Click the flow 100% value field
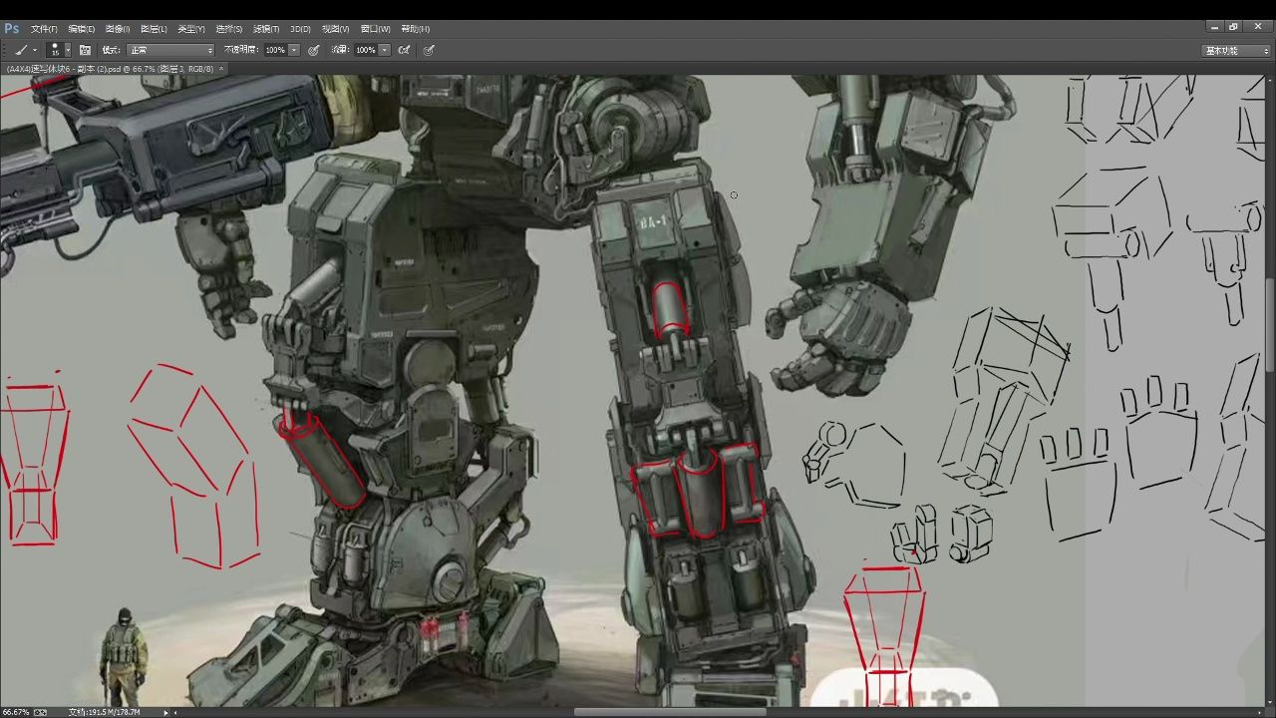Screen dimensions: 1276x718 point(366,50)
